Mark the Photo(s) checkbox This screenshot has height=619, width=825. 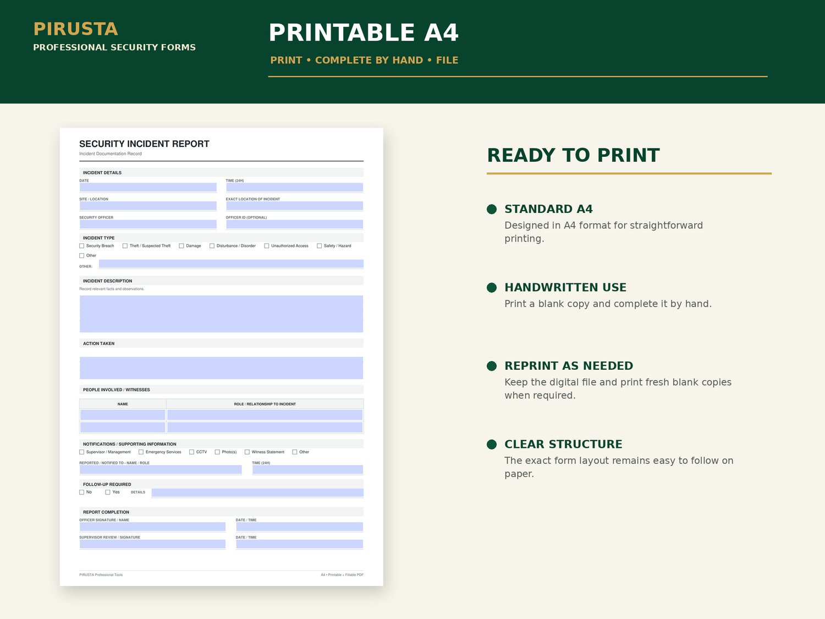coord(218,452)
